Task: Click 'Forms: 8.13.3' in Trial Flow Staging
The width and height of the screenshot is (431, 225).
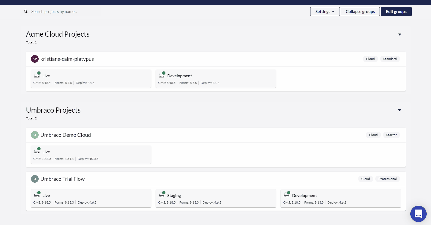Action: point(189,202)
